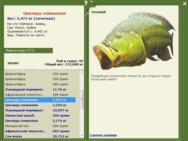Image resolution: width=188 pixels, height=141 pixels.
Task: Select Угревидный мормиропс 11,76 кг row
Action: pyautogui.click(x=40, y=89)
